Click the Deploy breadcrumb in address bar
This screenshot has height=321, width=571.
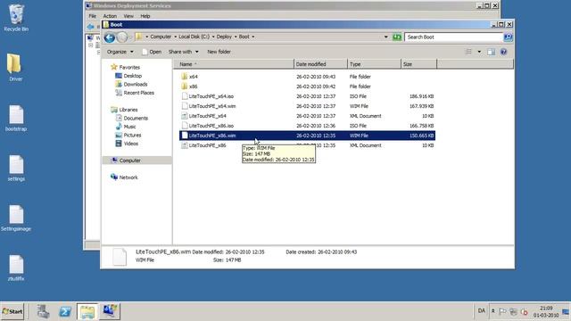pos(224,37)
